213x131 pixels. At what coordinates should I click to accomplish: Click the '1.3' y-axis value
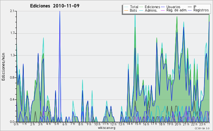[12, 55]
